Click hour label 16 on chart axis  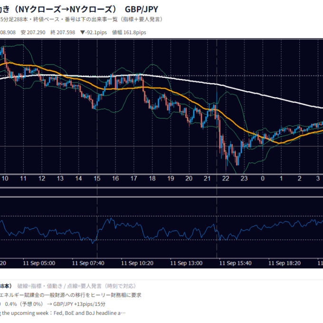coord(115,179)
